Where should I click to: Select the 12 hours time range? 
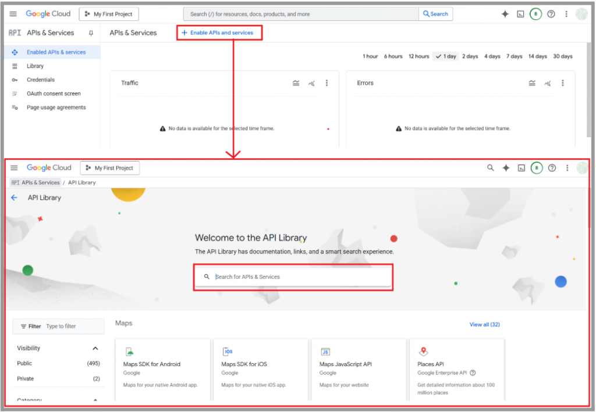(x=418, y=56)
